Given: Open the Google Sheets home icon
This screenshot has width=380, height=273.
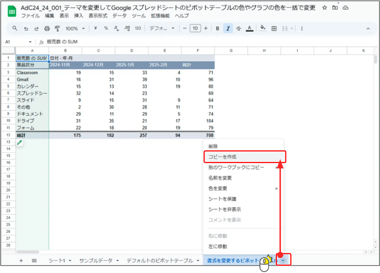Looking at the screenshot, I should pyautogui.click(x=12, y=11).
